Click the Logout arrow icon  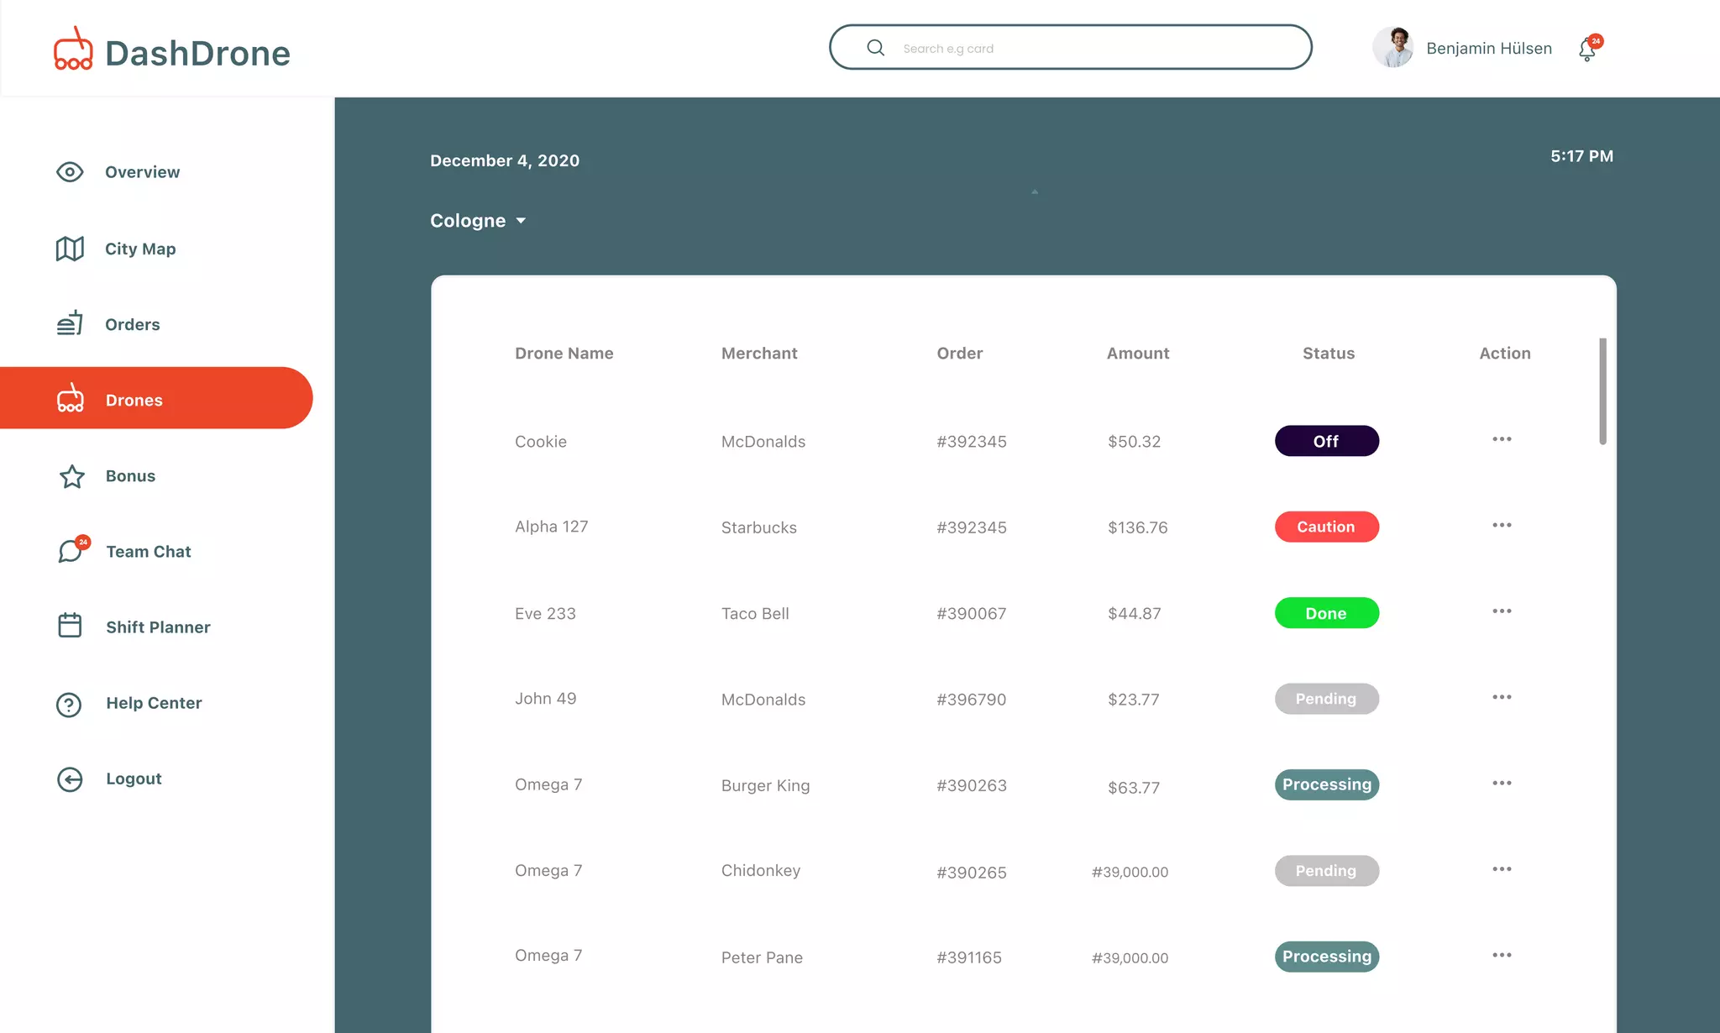70,779
